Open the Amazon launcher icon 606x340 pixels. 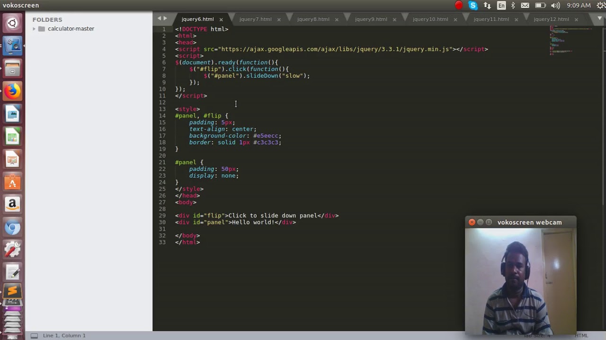click(12, 204)
